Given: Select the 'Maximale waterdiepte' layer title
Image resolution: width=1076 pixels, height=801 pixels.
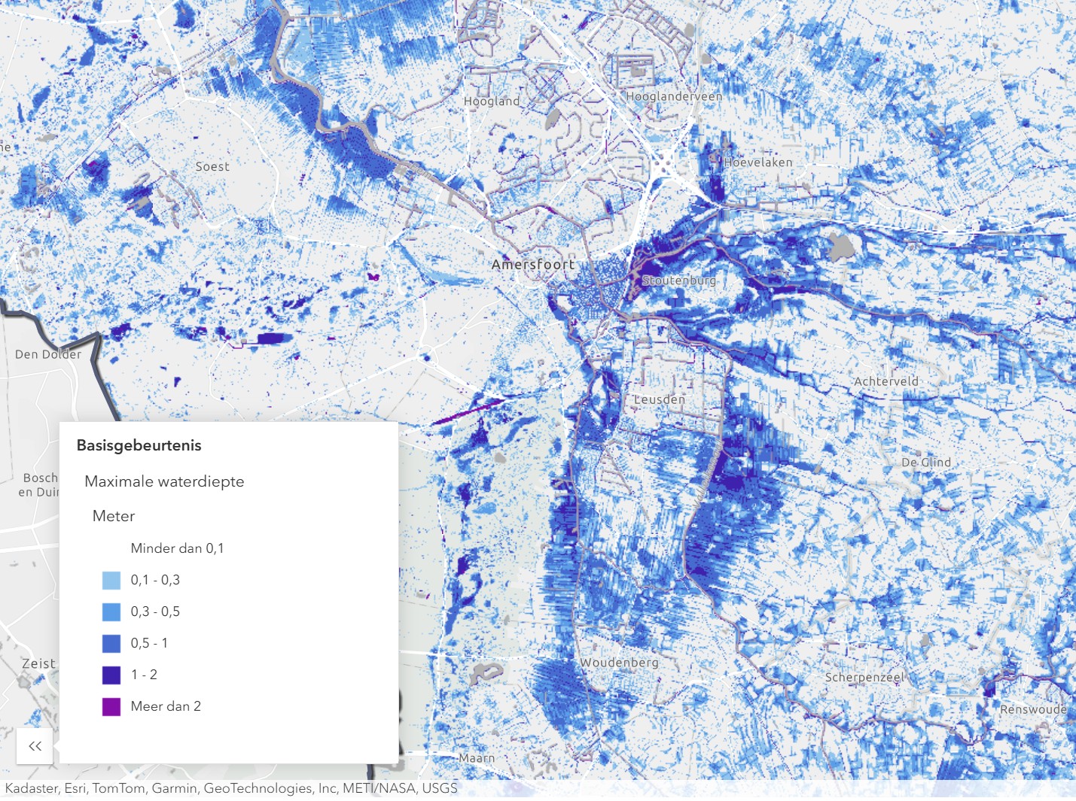Looking at the screenshot, I should click(x=164, y=481).
